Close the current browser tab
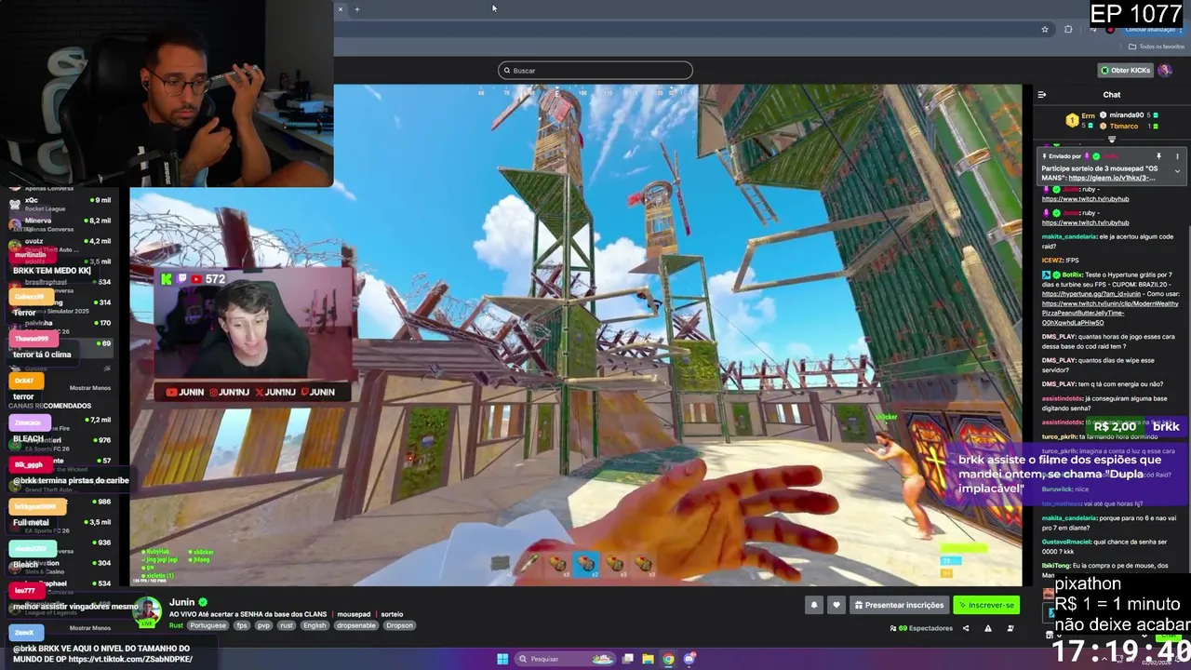Screen dimensions: 1191x670 (x=341, y=9)
